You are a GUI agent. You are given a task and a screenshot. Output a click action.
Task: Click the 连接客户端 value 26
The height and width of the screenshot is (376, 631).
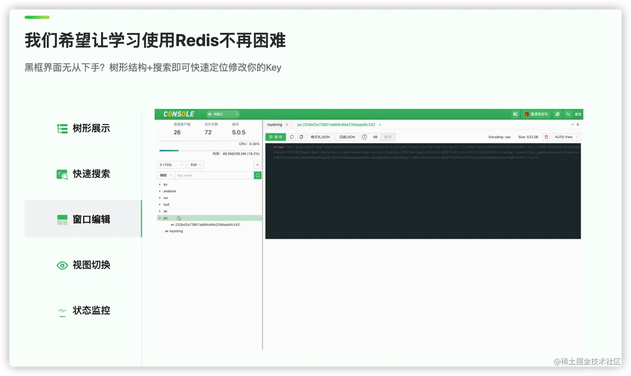coord(177,133)
